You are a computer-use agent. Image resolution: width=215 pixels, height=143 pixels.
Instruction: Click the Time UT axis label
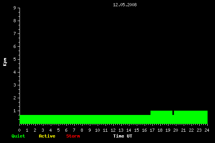point(123,136)
